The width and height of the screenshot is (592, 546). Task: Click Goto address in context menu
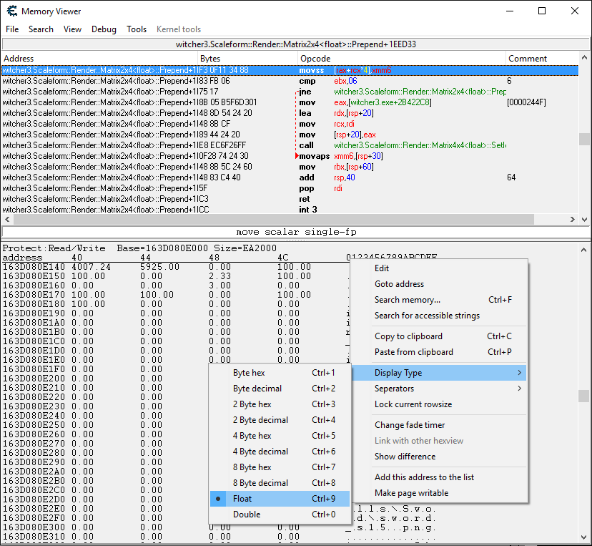coord(399,284)
